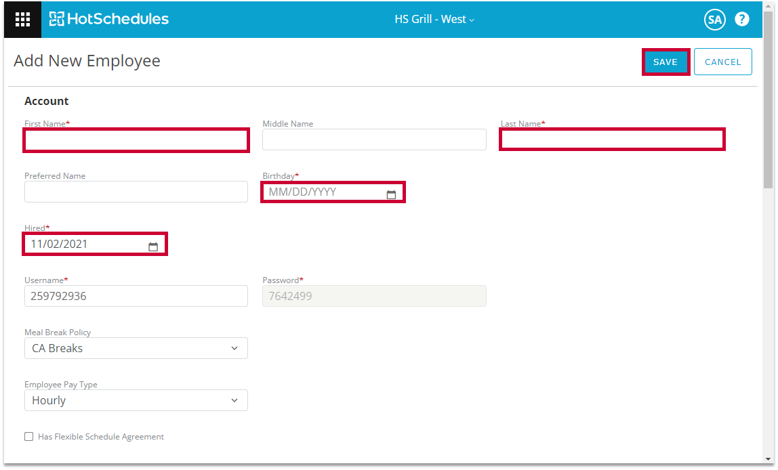778x470 pixels.
Task: Open the help question mark icon
Action: pos(742,19)
